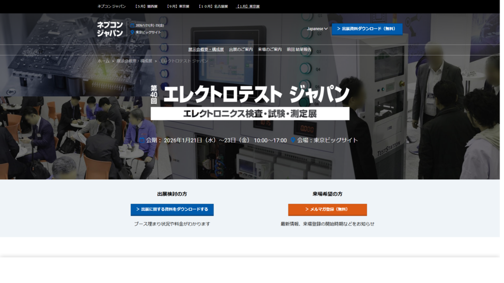Click the 出展検討の方 heading
Screen dimensions: 504x283
click(172, 194)
